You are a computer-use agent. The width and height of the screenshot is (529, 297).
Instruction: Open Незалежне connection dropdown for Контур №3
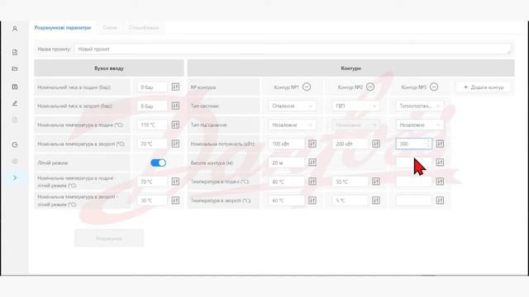pos(420,125)
